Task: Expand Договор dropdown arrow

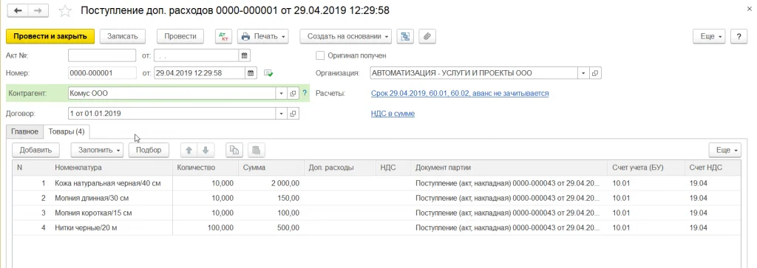Action: pos(282,114)
